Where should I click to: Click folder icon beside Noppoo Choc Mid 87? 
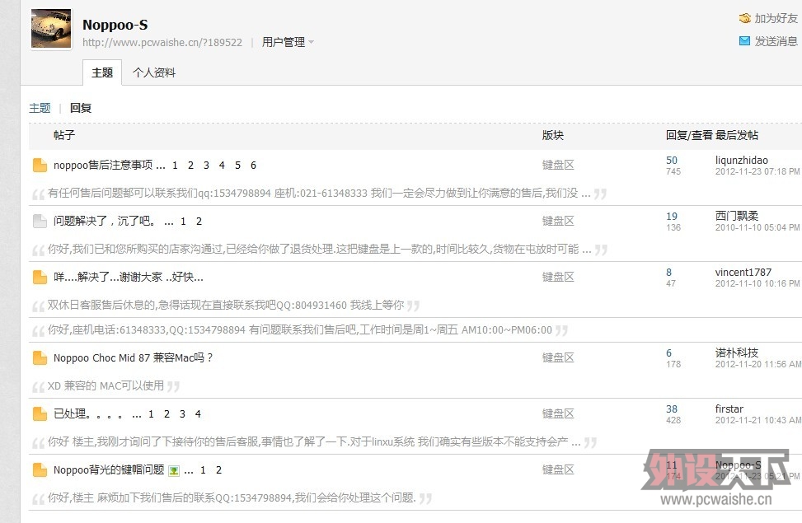[x=40, y=358]
